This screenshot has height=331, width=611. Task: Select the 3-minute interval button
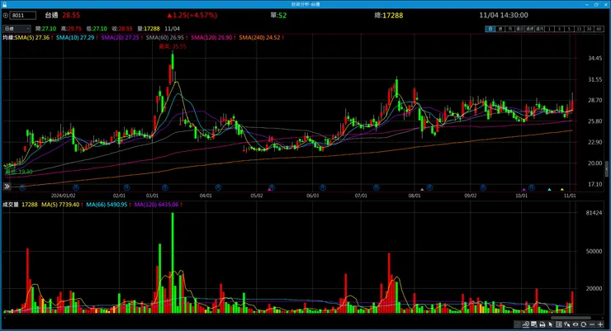click(x=560, y=29)
